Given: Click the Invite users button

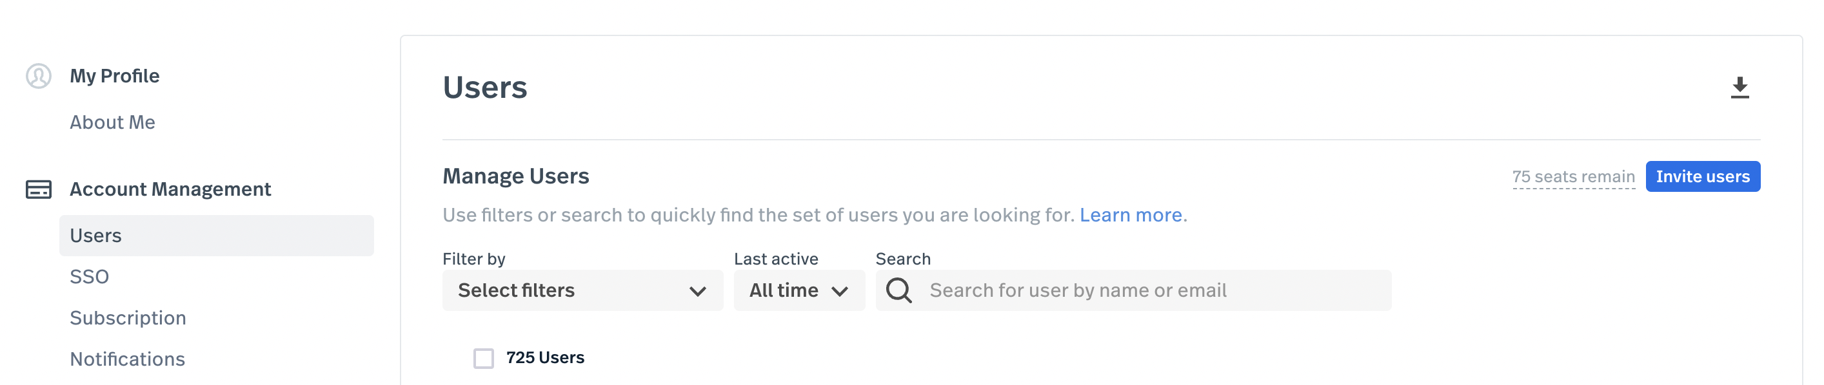Looking at the screenshot, I should point(1702,176).
